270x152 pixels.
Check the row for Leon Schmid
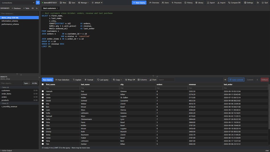pos(43,94)
